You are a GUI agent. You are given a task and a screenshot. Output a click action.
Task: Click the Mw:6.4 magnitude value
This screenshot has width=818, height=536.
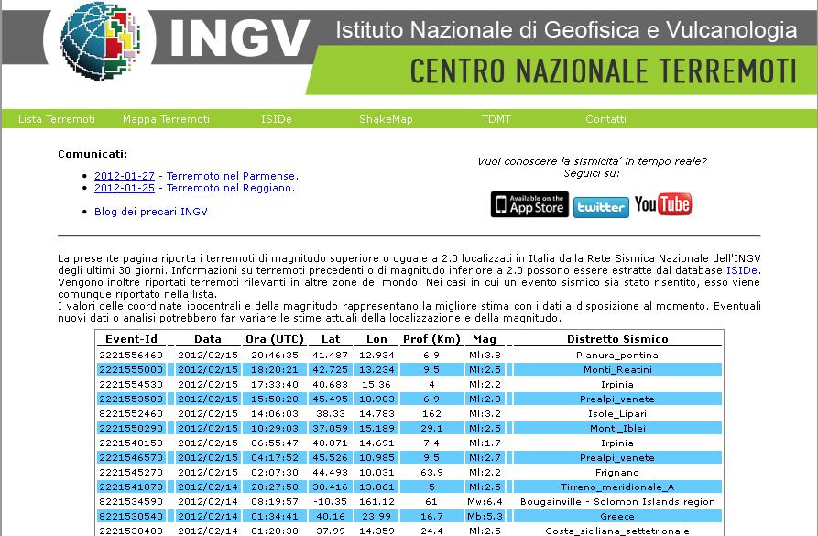click(485, 501)
